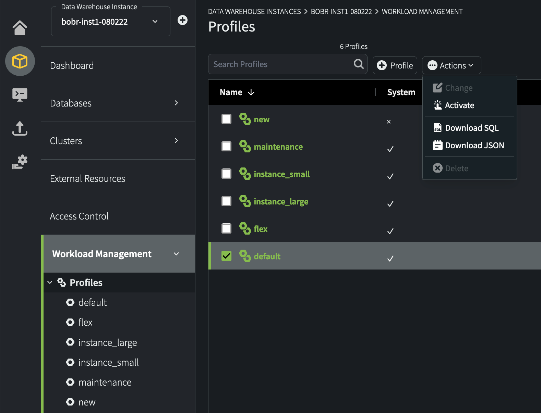Open the settings gear hand icon
This screenshot has width=541, height=413.
[x=20, y=162]
